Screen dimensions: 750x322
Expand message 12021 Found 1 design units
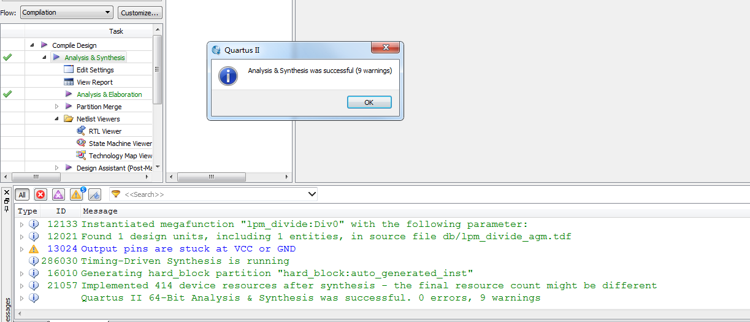click(x=22, y=237)
